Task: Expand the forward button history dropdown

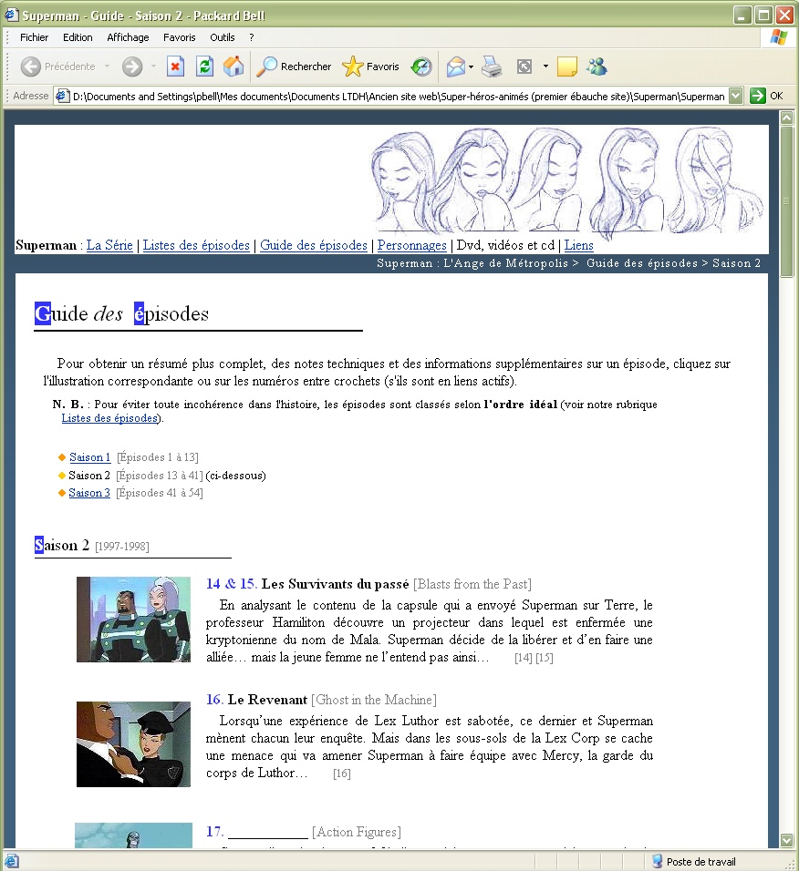Action: click(x=153, y=67)
